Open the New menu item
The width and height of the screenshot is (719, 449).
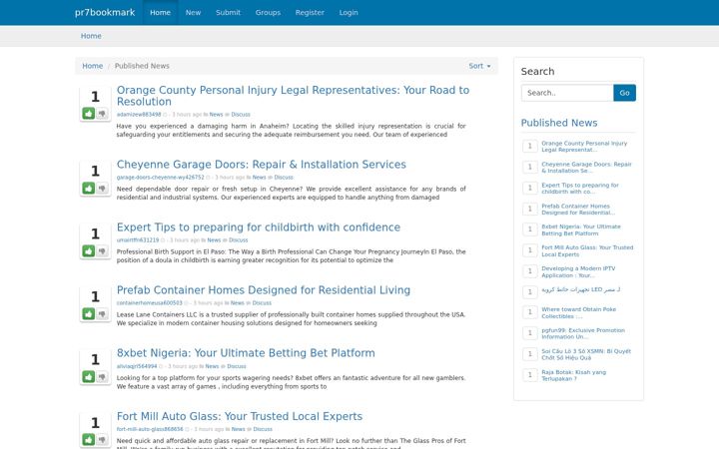pos(193,12)
